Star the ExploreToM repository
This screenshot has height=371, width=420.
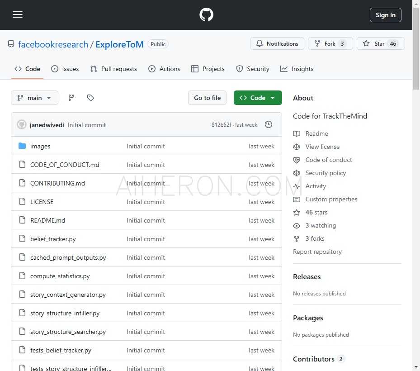(x=381, y=43)
